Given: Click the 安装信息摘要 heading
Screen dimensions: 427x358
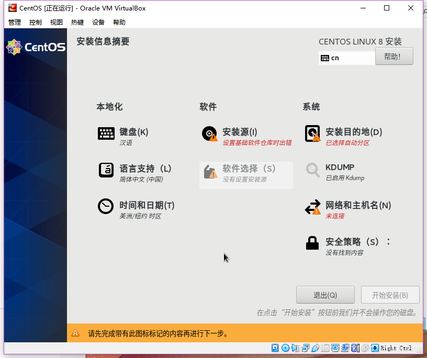Looking at the screenshot, I should pos(103,41).
